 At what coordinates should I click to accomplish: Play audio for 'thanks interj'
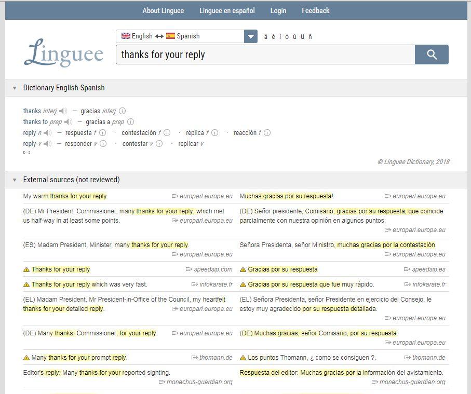coord(63,111)
